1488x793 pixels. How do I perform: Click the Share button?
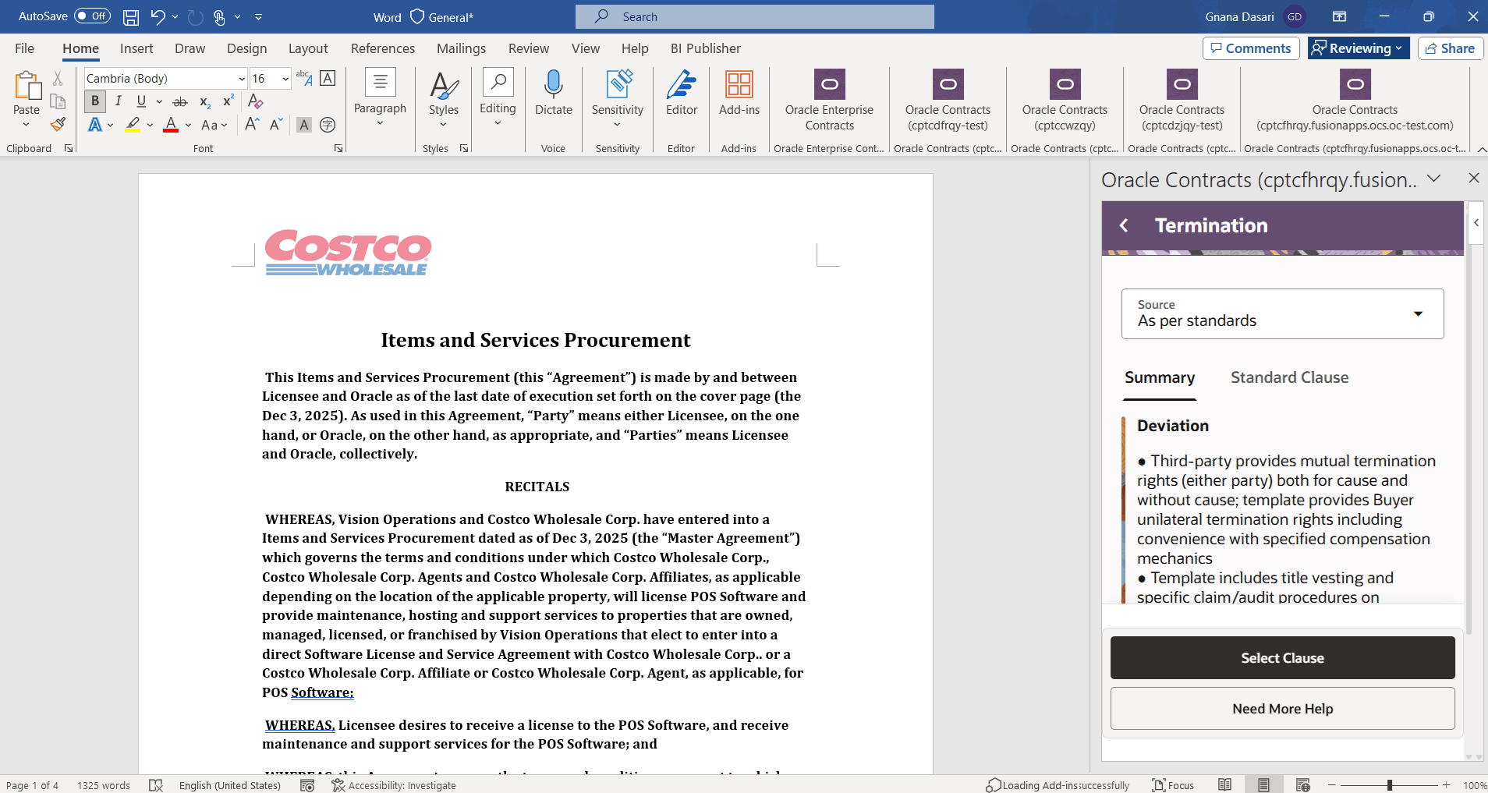pos(1451,48)
